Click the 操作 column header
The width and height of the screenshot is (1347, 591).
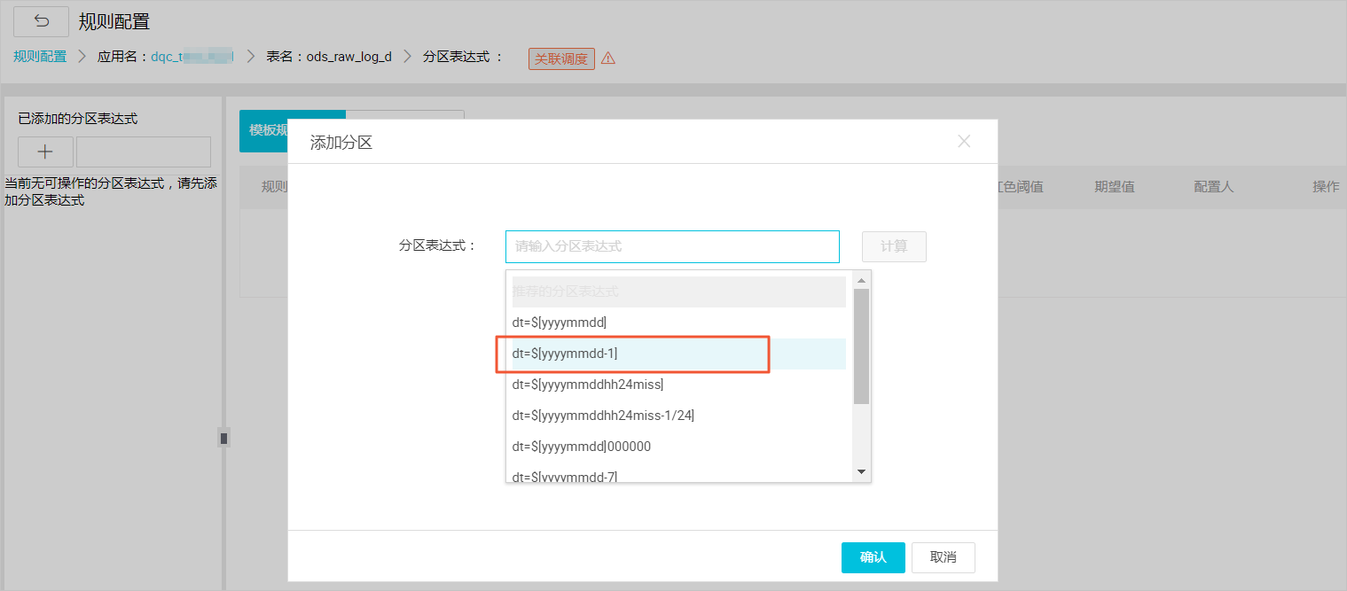[1326, 187]
